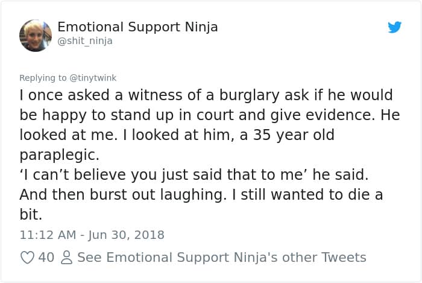Screen dimensions: 422x283
Task: Open the @shit_ninja handle link
Action: (x=85, y=41)
